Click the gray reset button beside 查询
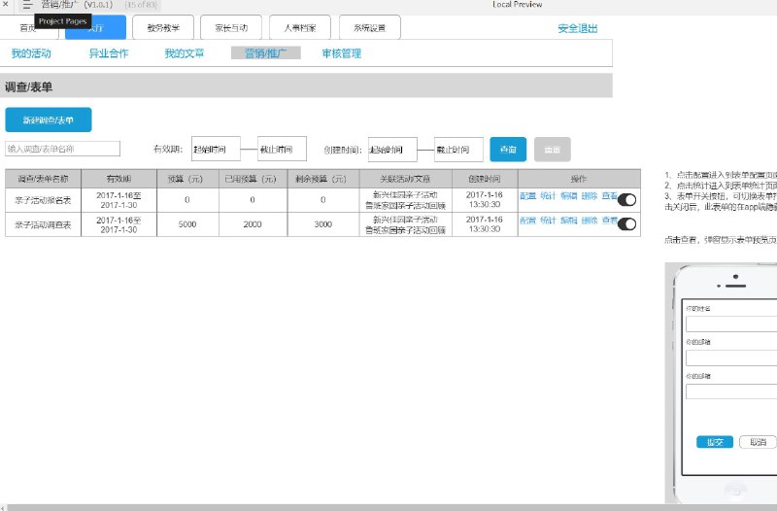 coord(552,150)
